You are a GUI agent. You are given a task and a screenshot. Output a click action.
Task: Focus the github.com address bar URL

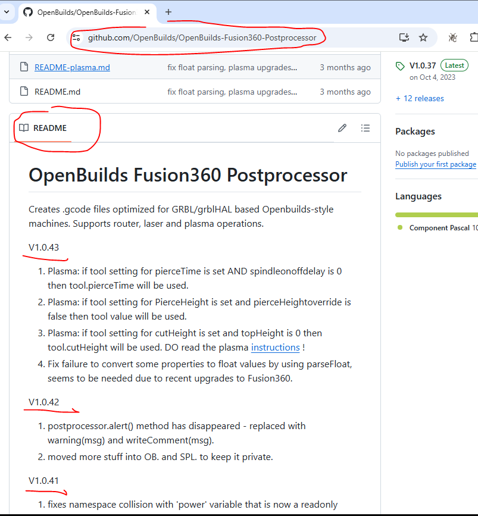[202, 37]
